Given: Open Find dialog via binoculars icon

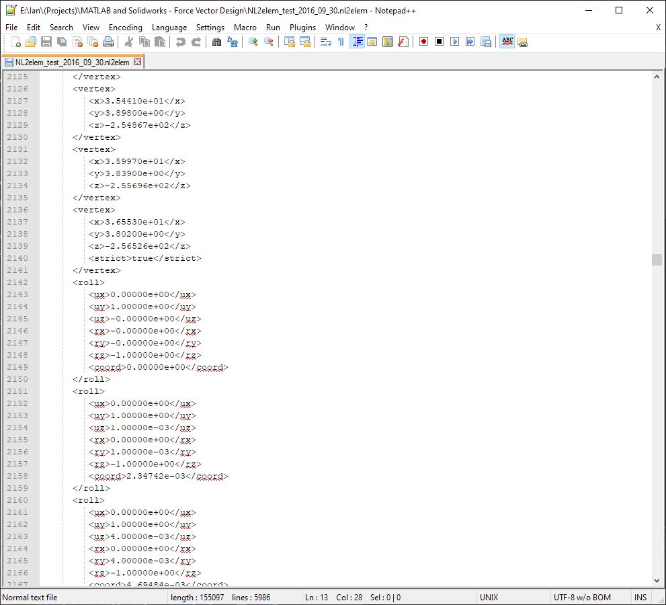Looking at the screenshot, I should tap(216, 42).
